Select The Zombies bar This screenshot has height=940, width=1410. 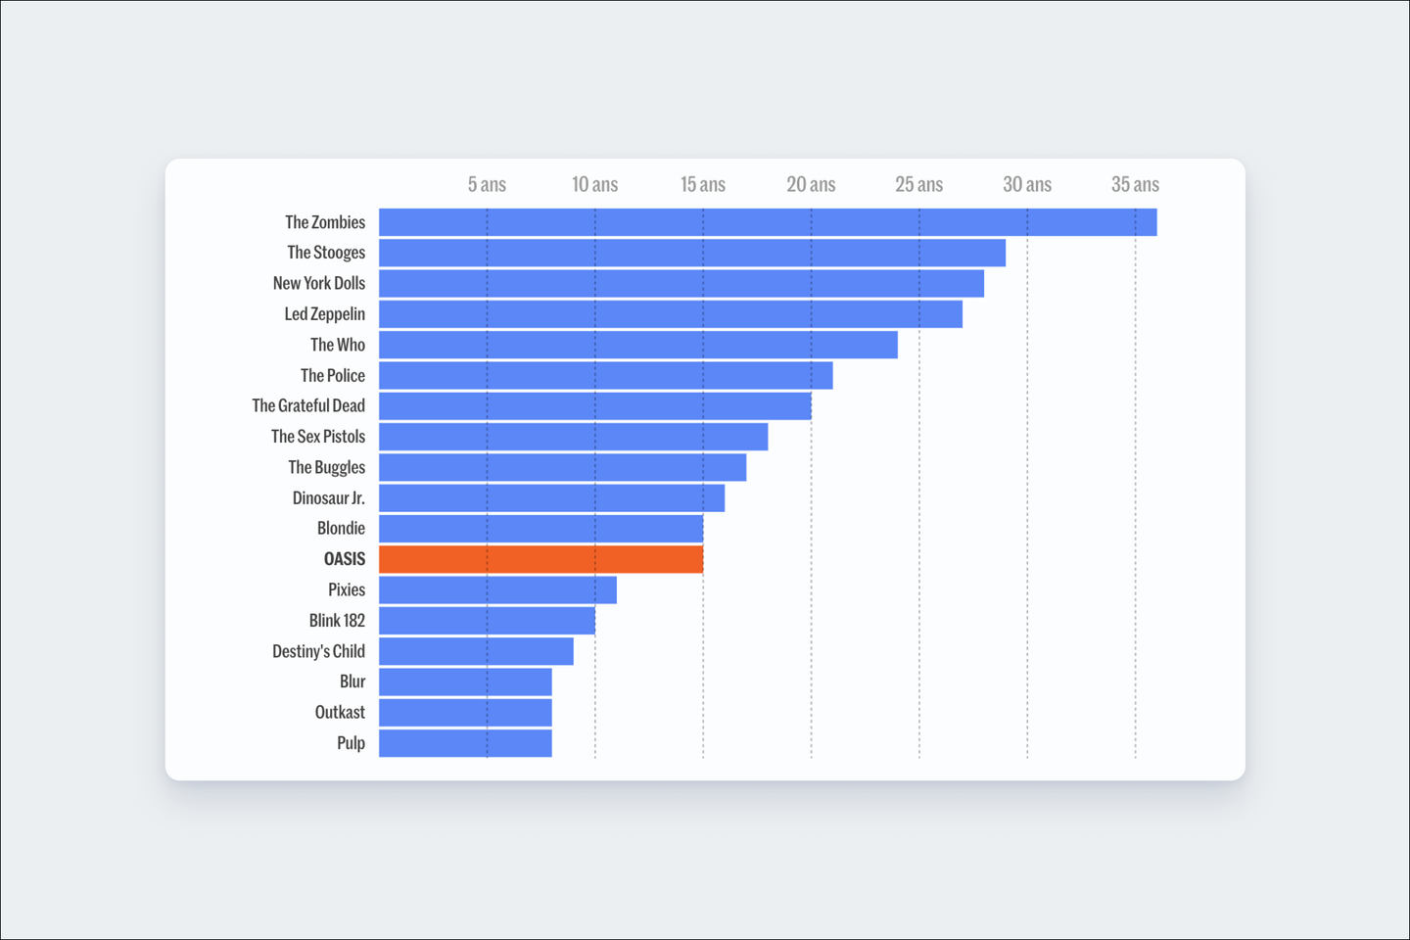coord(768,222)
